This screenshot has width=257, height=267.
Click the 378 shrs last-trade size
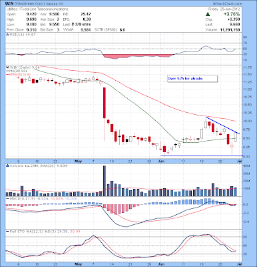pos(83,25)
